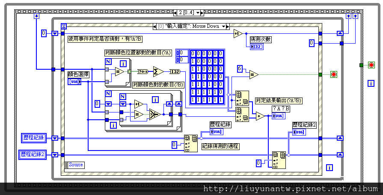Go to next case in "2 [0..4]" selector

[x=202, y=13]
